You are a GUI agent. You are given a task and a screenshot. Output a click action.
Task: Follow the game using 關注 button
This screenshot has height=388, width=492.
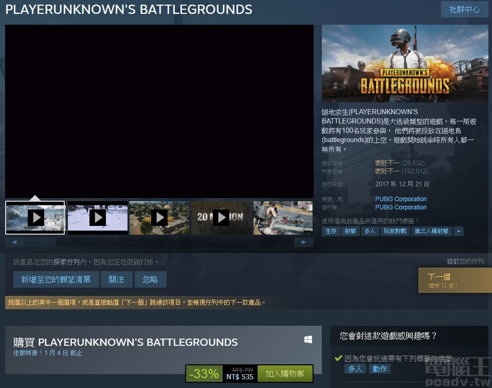(117, 279)
